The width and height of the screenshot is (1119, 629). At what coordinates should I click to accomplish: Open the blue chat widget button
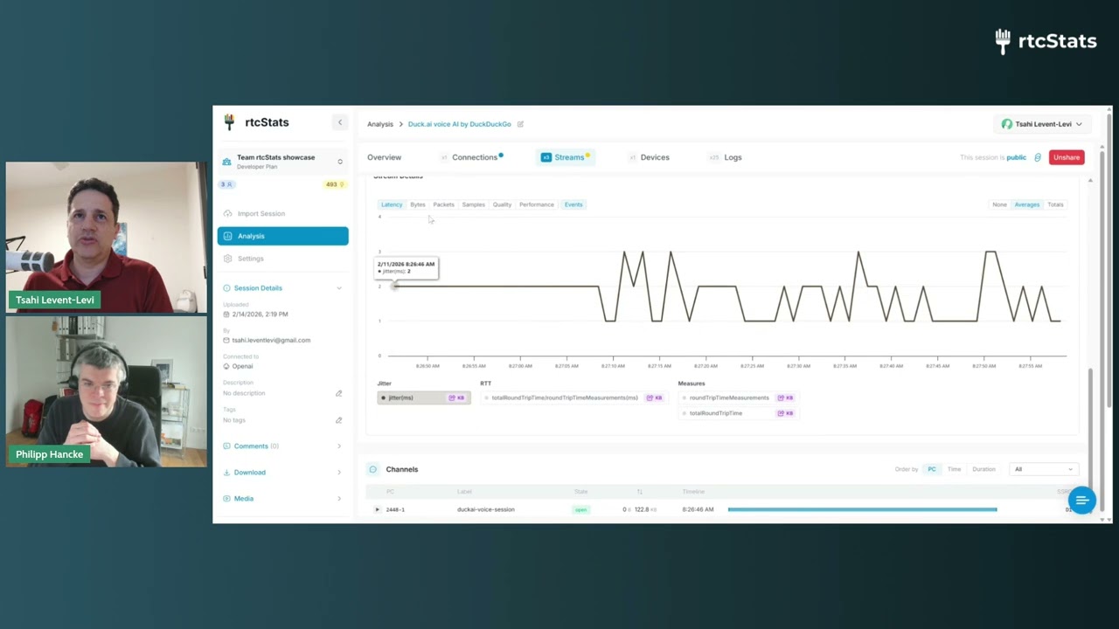(1081, 501)
